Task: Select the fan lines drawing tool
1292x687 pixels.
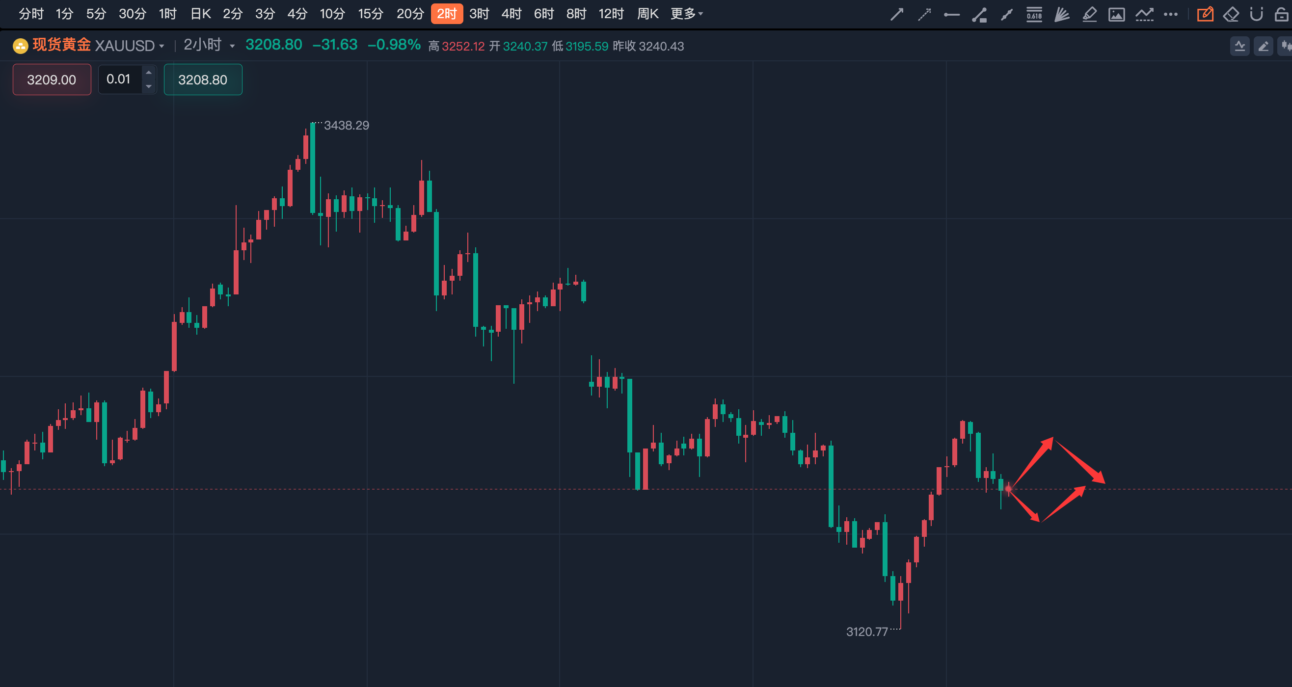Action: [x=1061, y=14]
